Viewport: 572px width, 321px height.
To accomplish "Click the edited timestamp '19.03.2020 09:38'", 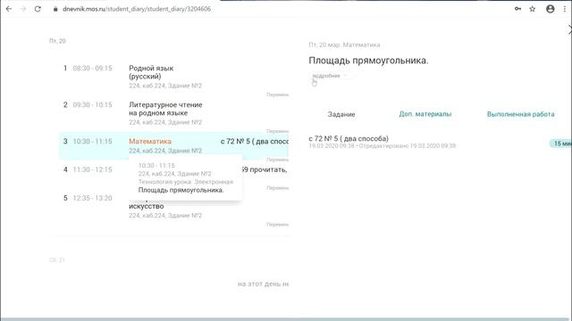I will pyautogui.click(x=433, y=146).
